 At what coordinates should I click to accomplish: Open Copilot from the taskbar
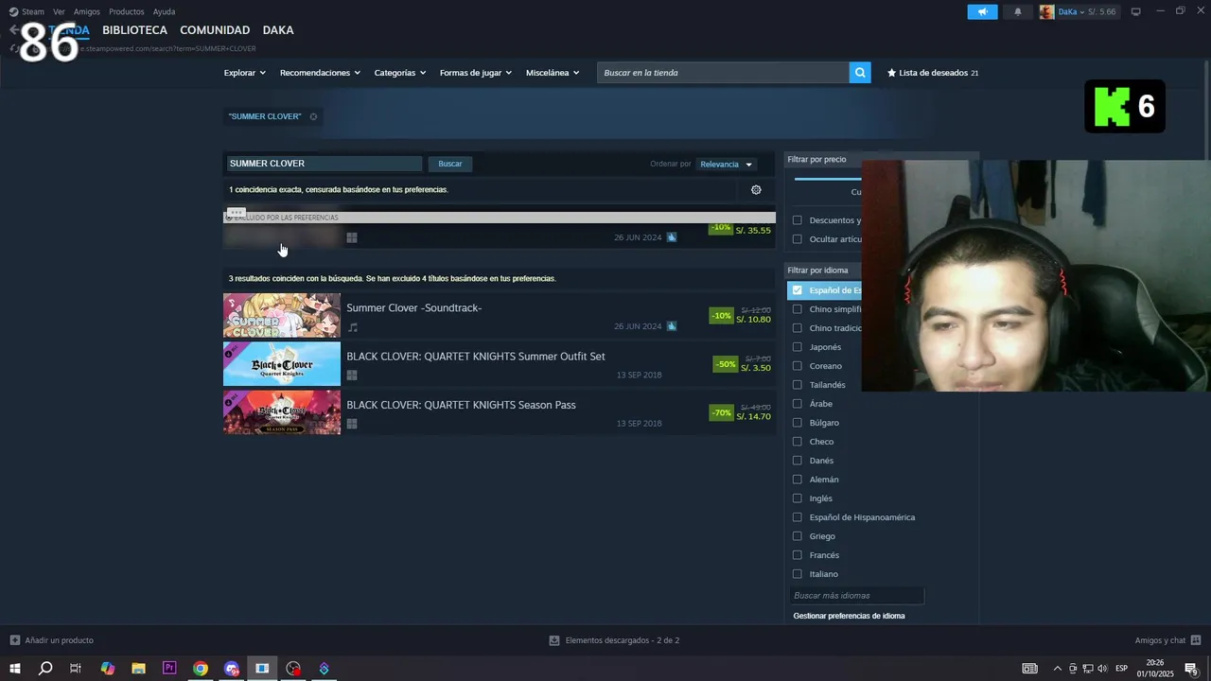[107, 669]
